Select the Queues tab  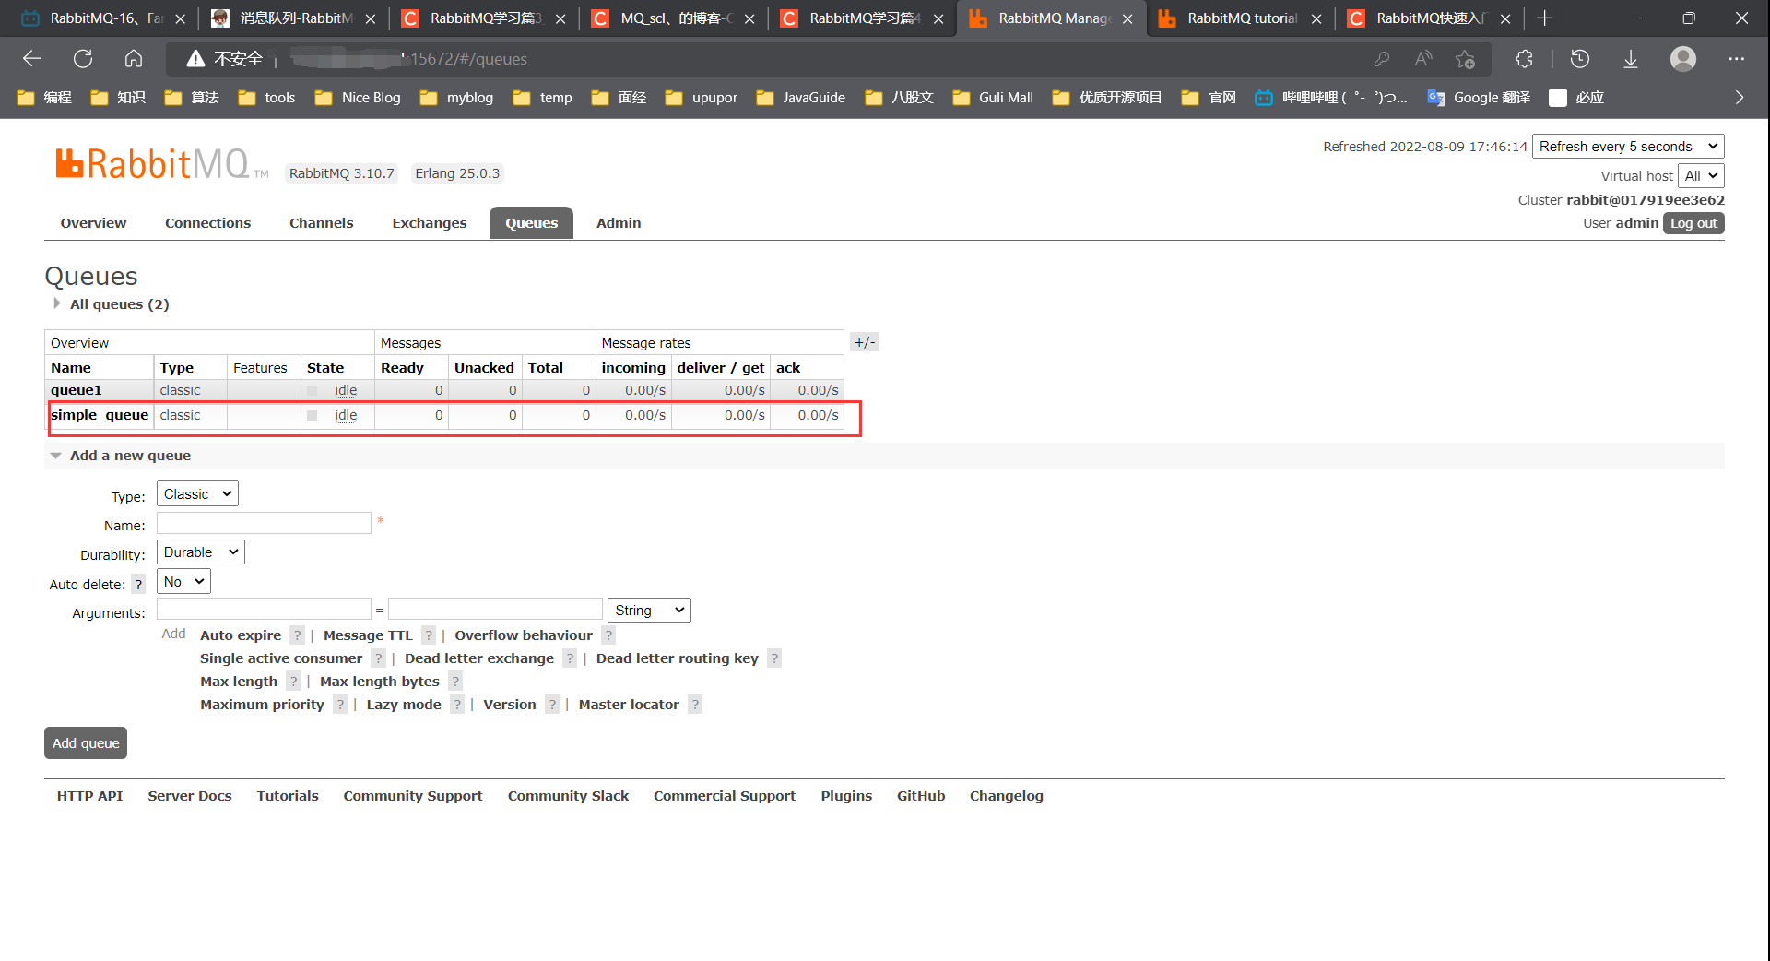pyautogui.click(x=531, y=223)
